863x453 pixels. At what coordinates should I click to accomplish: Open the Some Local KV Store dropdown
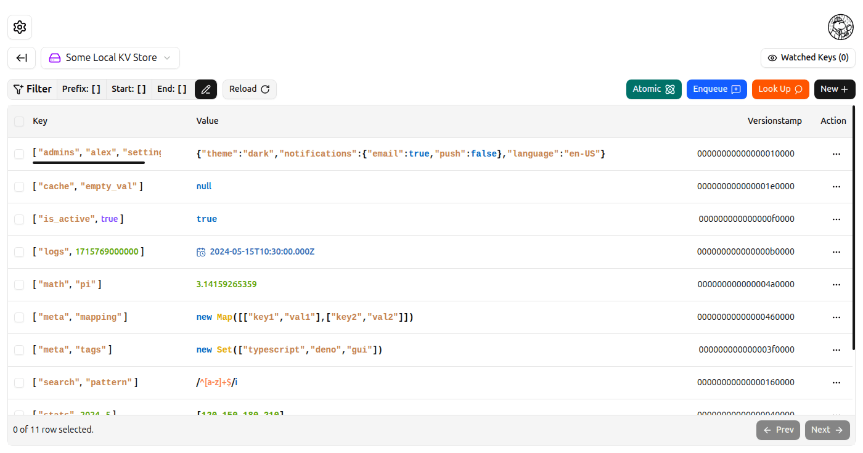(x=110, y=58)
